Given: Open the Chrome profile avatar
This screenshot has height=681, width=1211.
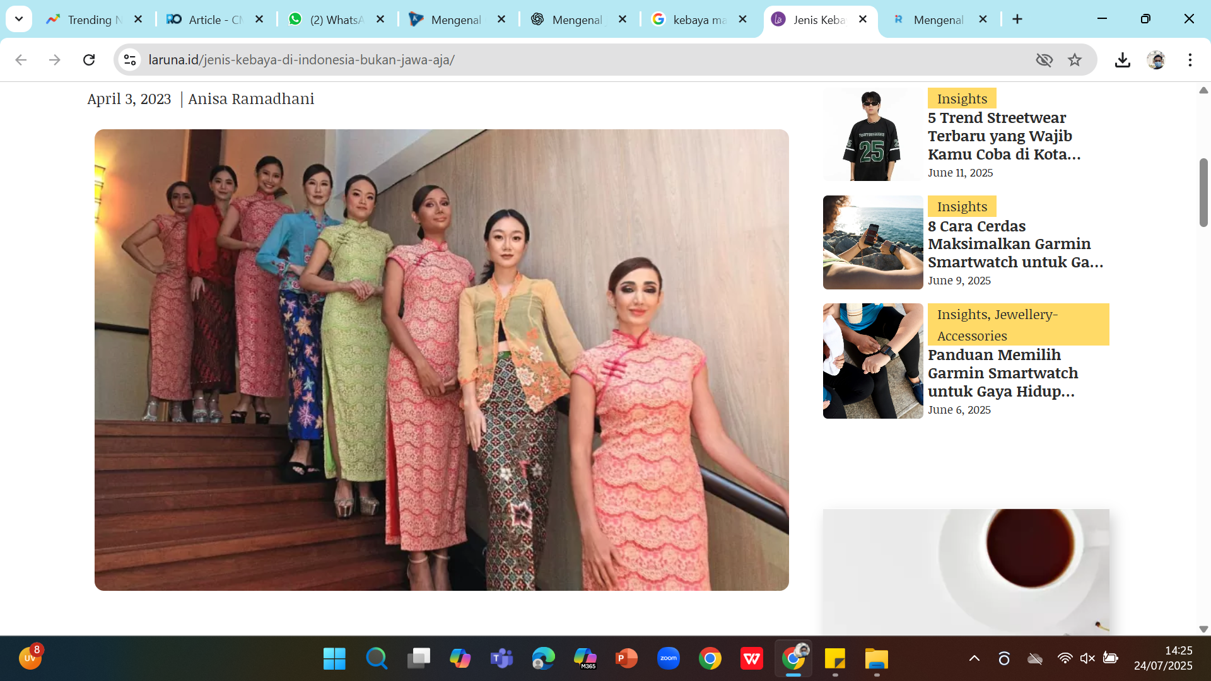Looking at the screenshot, I should click(x=1156, y=60).
